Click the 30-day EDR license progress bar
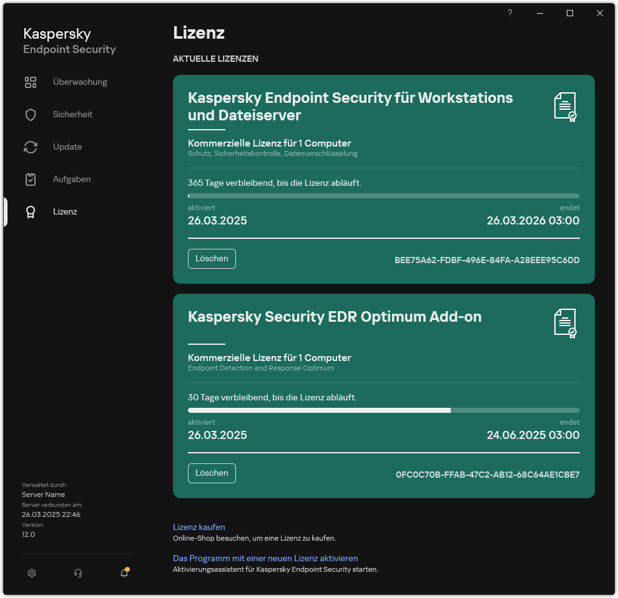Image resolution: width=618 pixels, height=598 pixels. point(383,410)
